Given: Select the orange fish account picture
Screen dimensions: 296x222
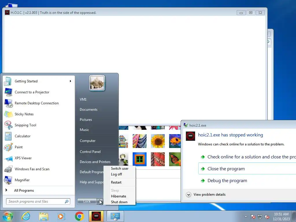Looking at the screenshot, I should point(175,141).
